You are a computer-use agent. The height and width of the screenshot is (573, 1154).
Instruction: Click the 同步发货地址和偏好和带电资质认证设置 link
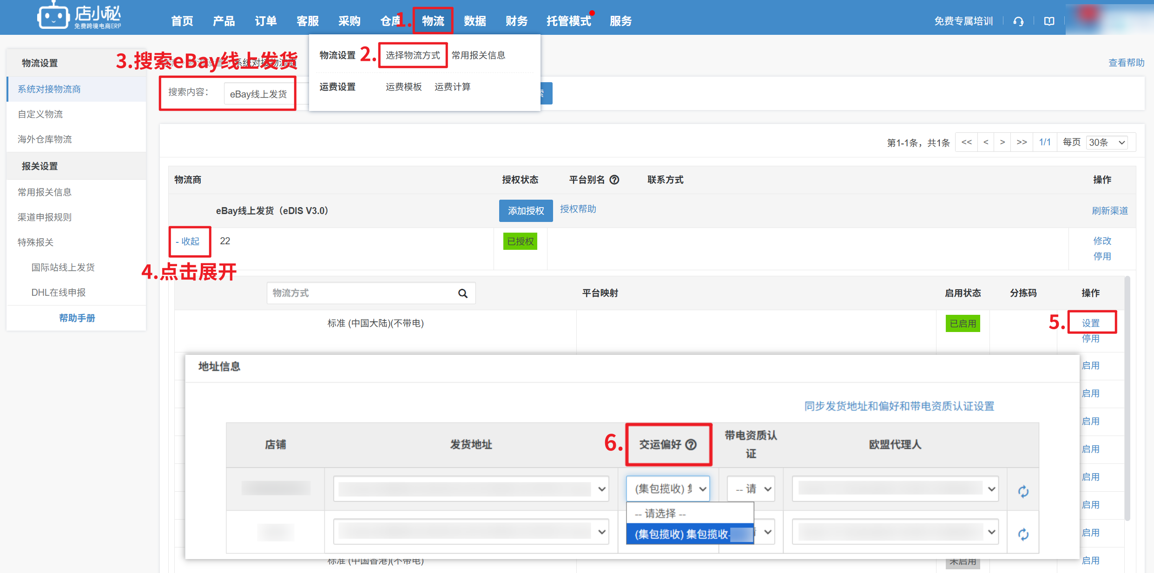[899, 406]
